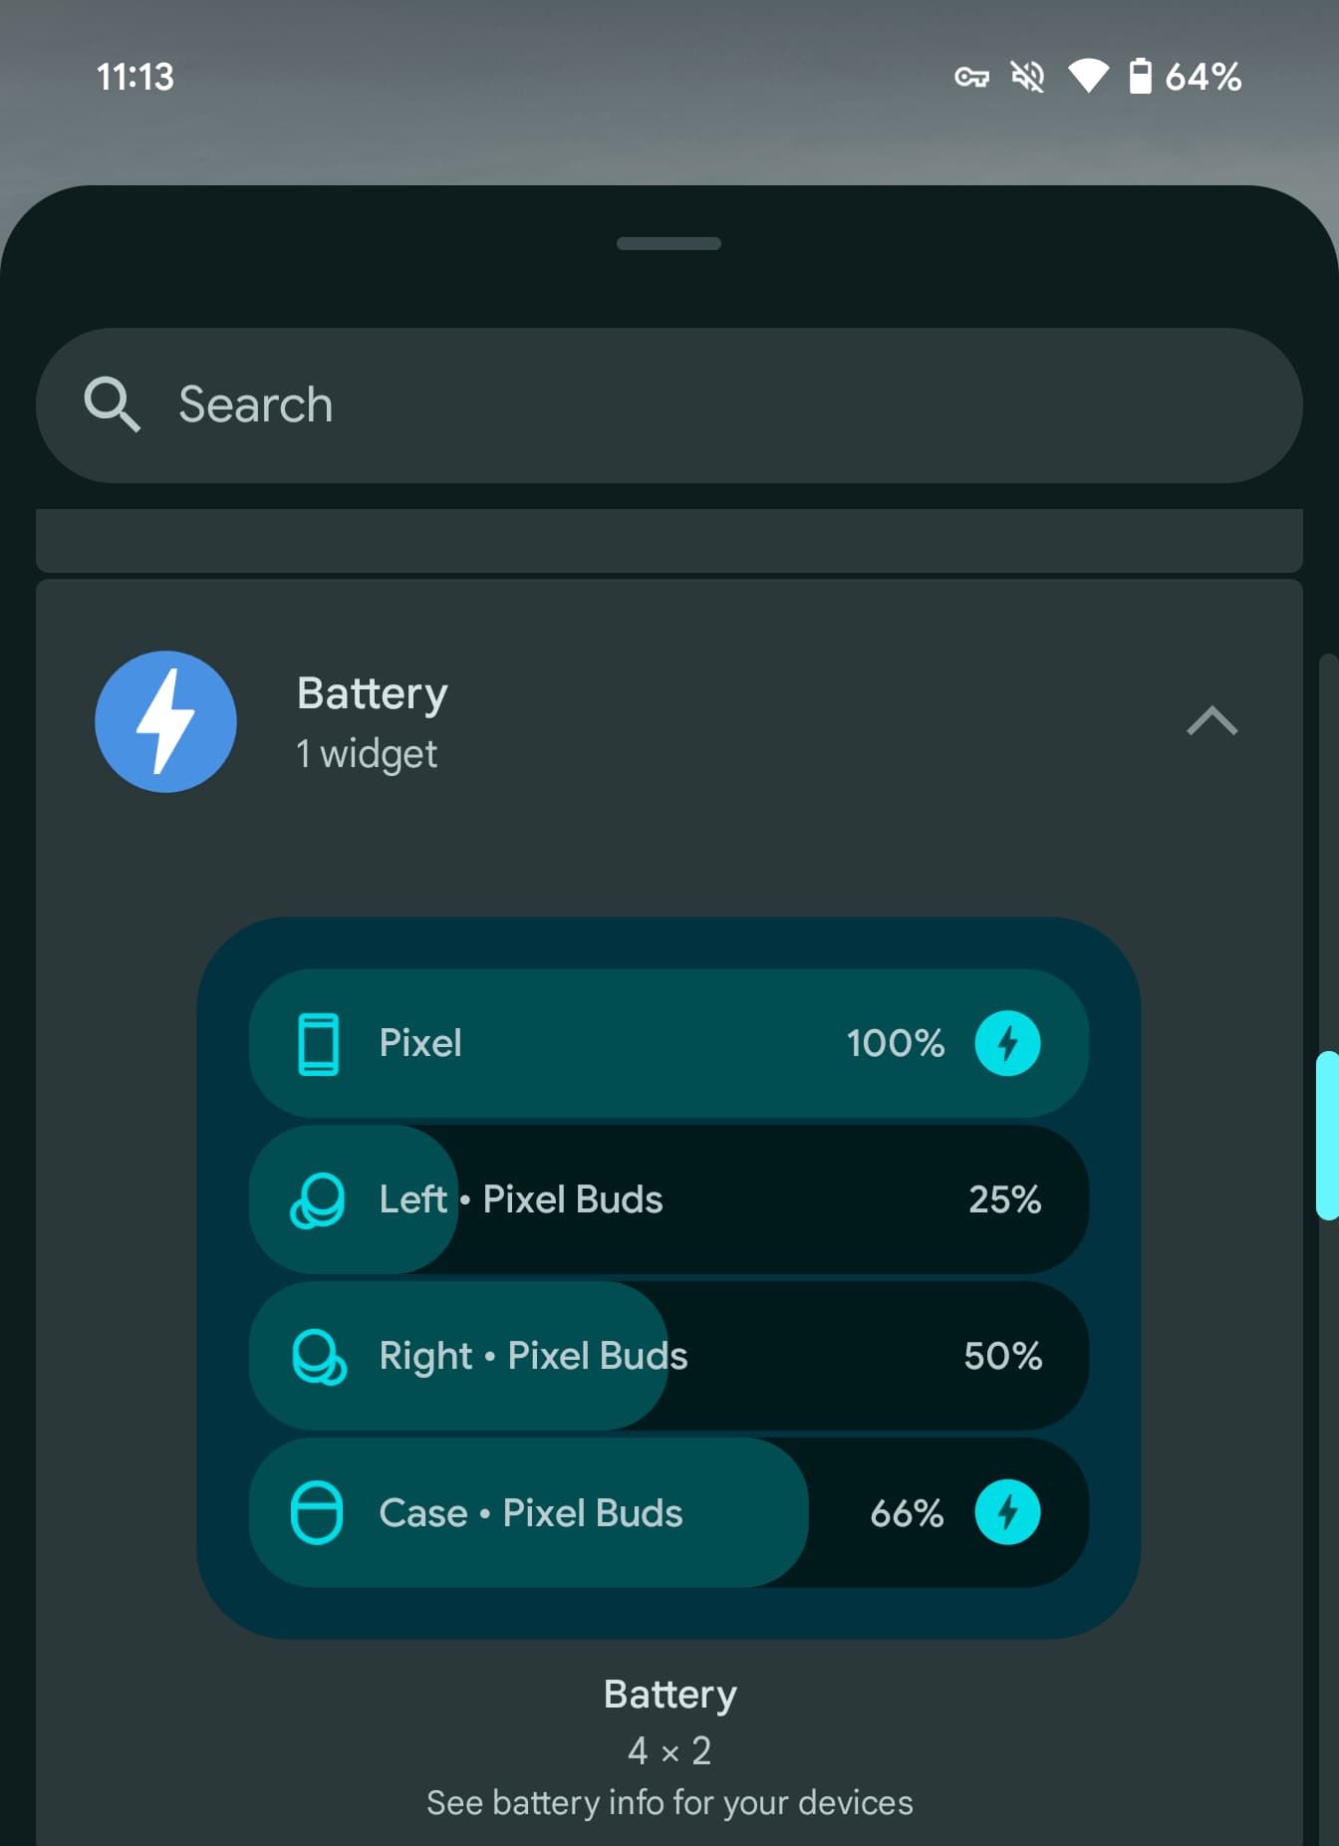Tap the bottom sheet drag handle
The image size is (1339, 1846).
tap(669, 244)
